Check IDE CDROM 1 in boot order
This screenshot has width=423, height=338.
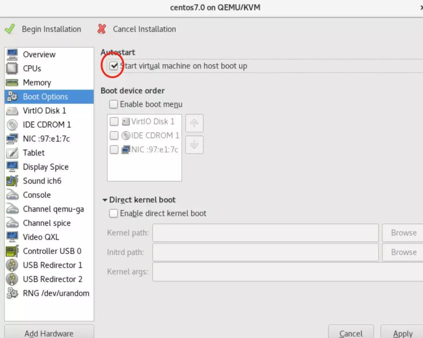(114, 135)
